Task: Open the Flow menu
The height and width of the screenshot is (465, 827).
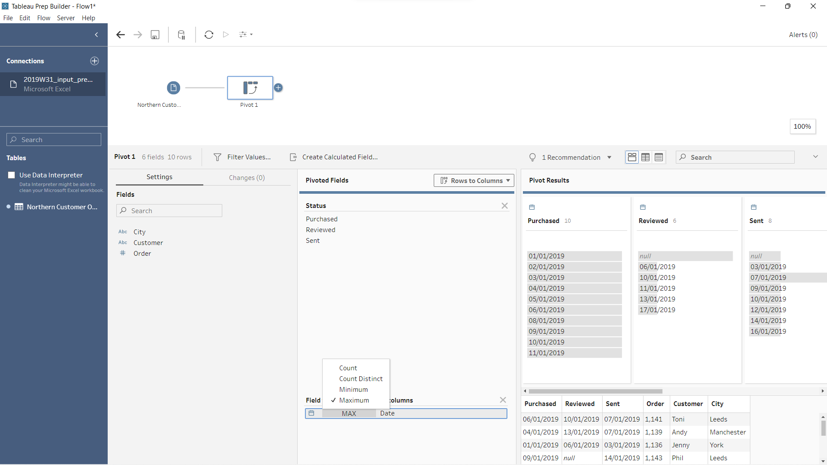Action: tap(44, 18)
